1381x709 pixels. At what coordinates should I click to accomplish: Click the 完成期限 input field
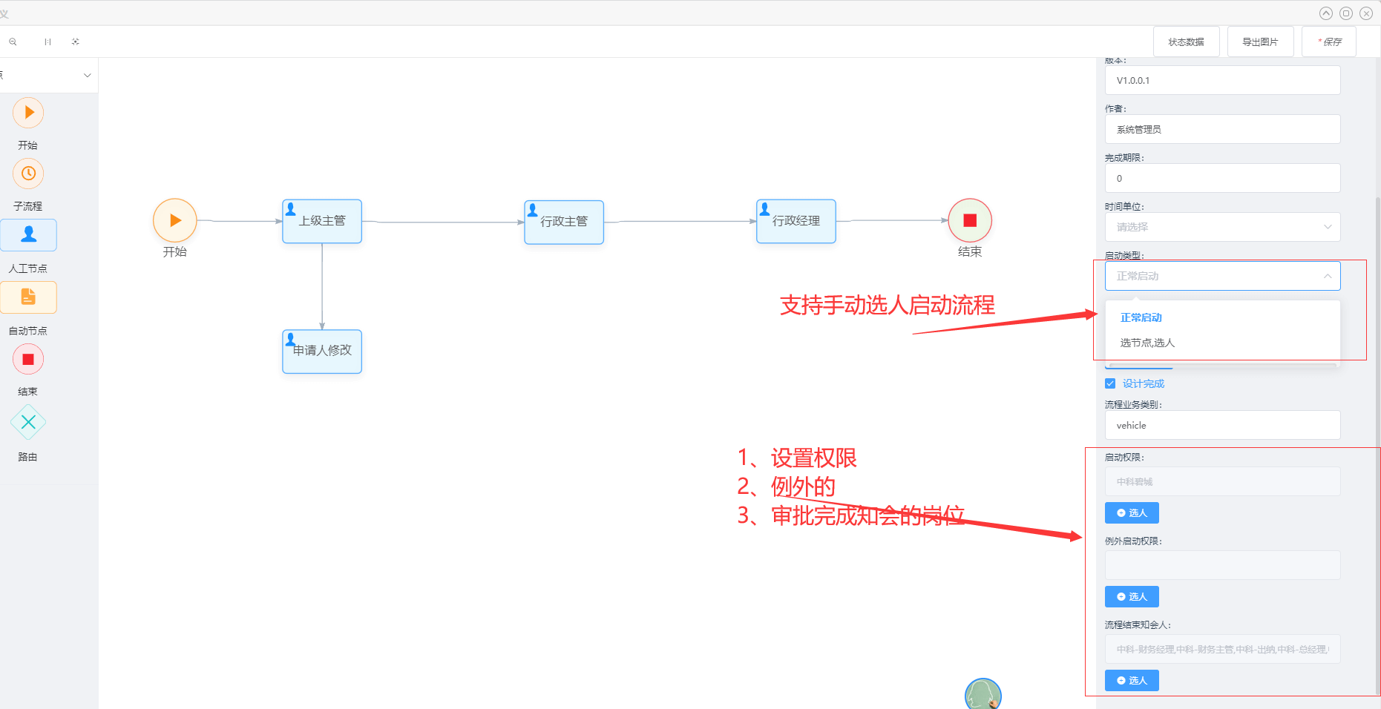click(1222, 178)
